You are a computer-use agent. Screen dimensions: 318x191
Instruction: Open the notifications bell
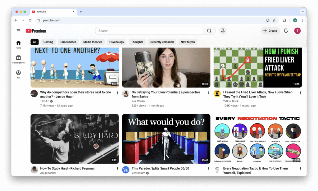(286, 31)
